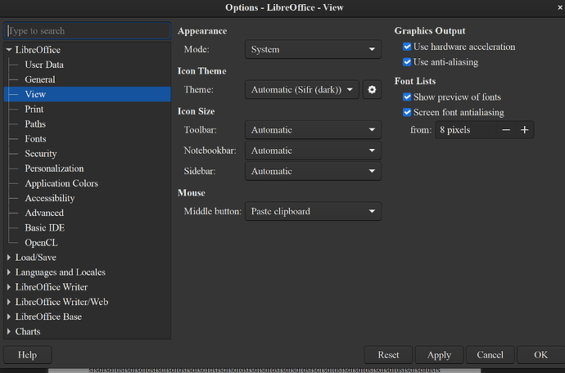
Task: Expand the Charts tree node
Action: 9,331
